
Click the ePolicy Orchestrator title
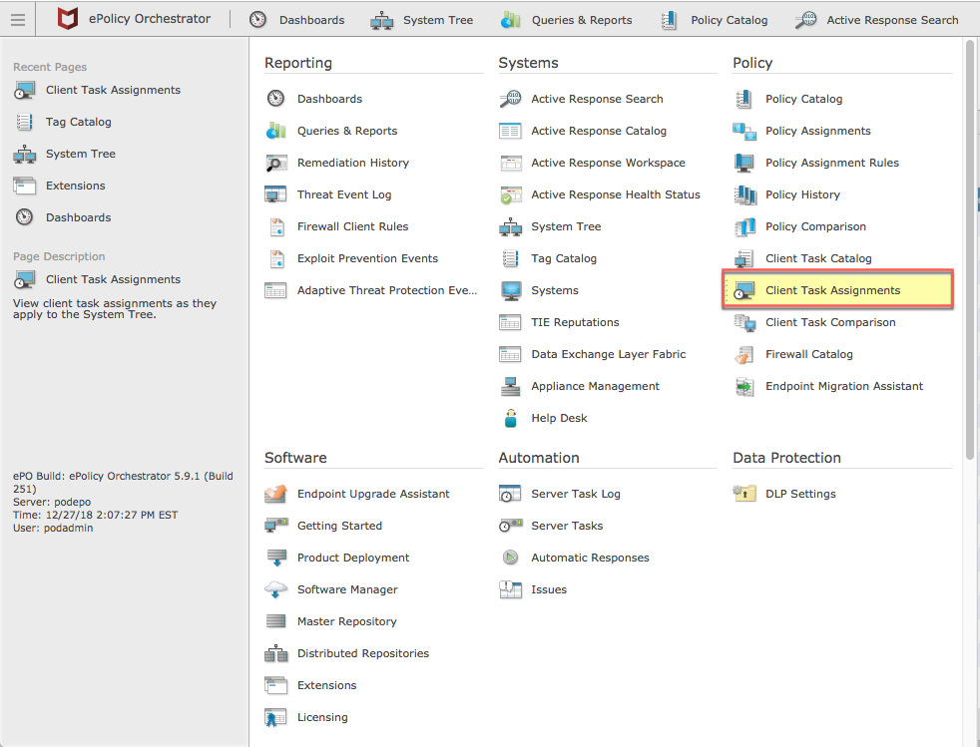point(150,19)
